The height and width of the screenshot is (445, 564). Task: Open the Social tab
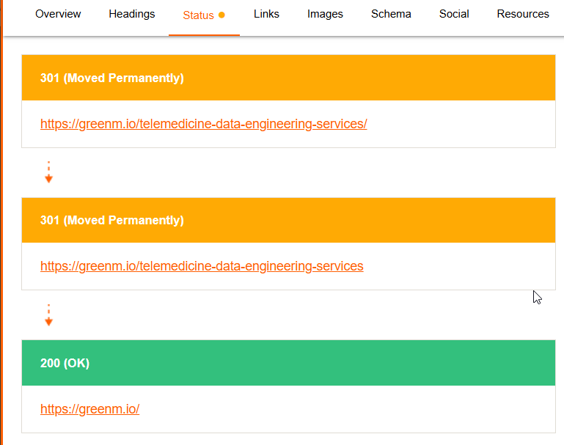click(x=454, y=14)
